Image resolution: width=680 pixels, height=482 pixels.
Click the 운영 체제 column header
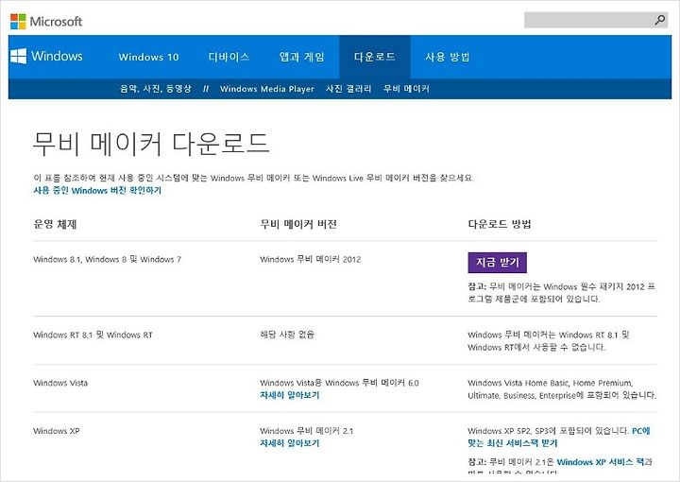tap(55, 224)
